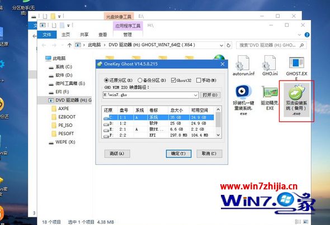Select EFI (F:) in navigation tree

point(59,92)
